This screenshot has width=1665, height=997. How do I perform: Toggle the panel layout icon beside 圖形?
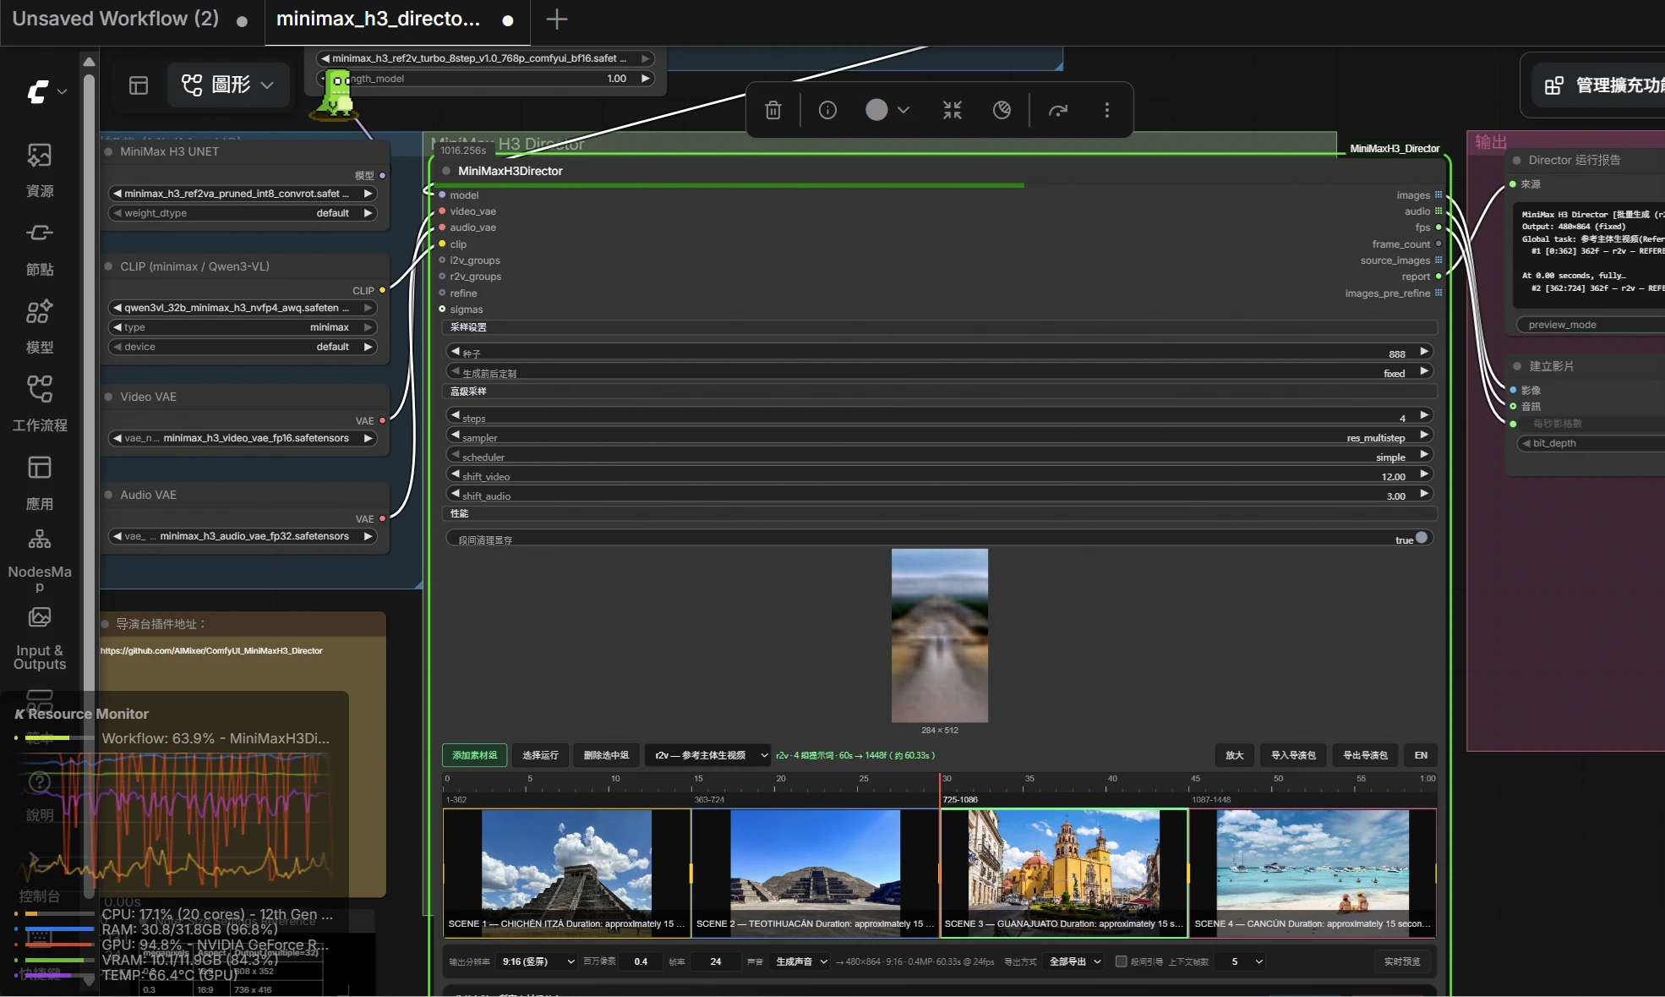click(x=139, y=85)
